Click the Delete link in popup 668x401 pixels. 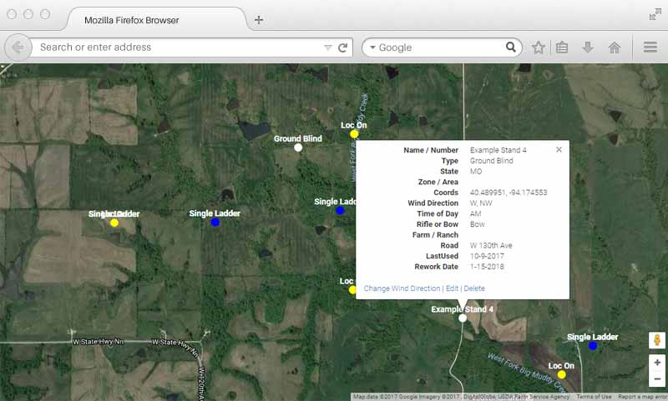pos(474,288)
